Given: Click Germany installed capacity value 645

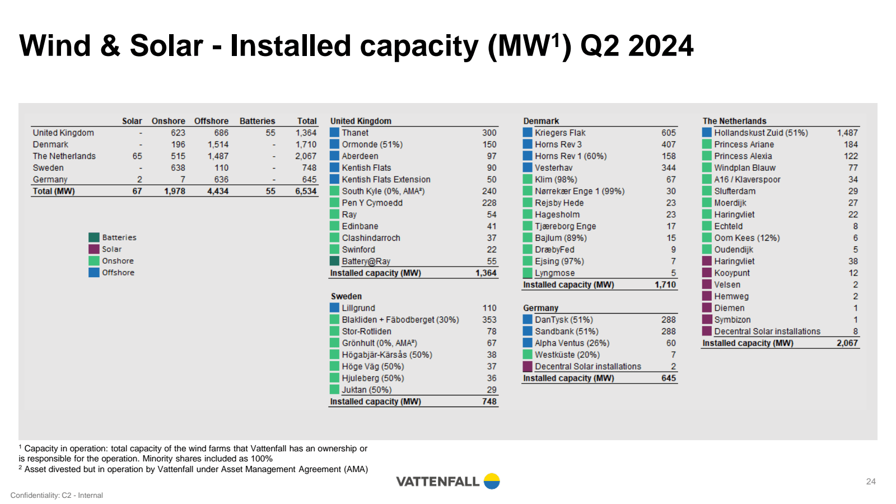Looking at the screenshot, I should coord(669,379).
